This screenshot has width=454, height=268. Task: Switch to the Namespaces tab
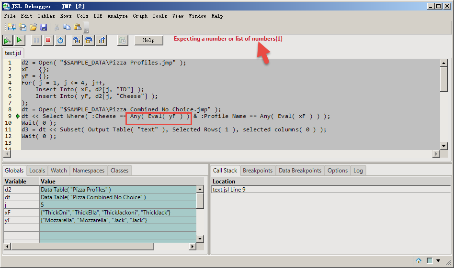point(89,171)
